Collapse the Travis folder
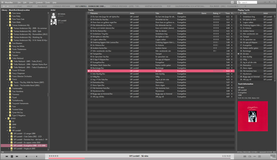Screen dimensions: 277x160 [7, 79]
